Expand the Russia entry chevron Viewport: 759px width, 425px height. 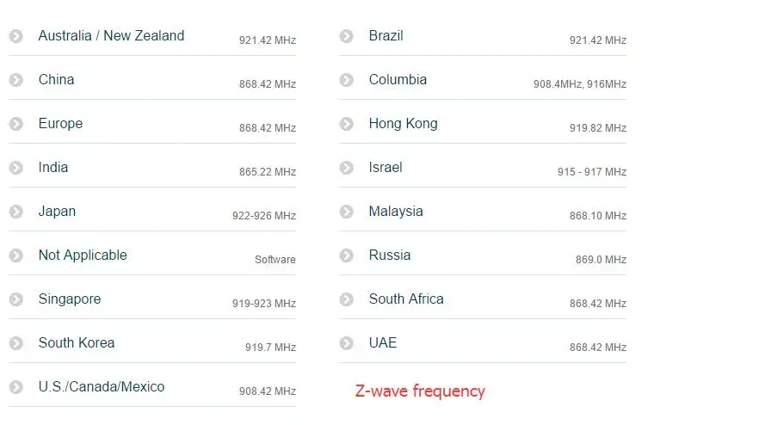[x=346, y=256]
